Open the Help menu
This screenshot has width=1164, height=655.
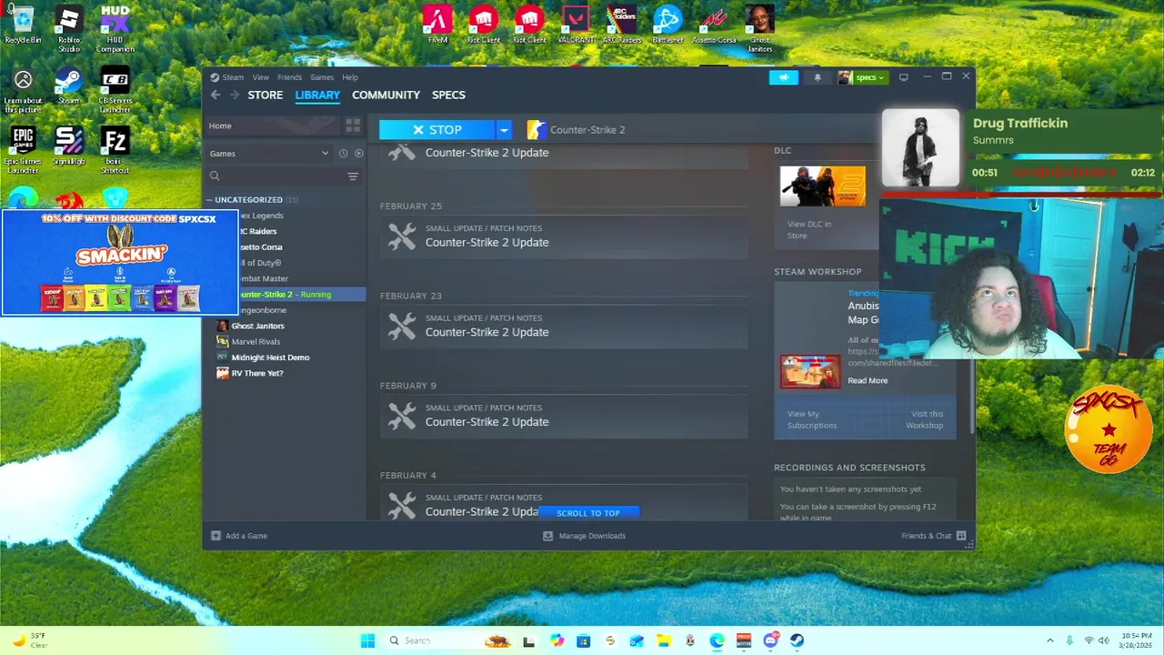pos(349,77)
